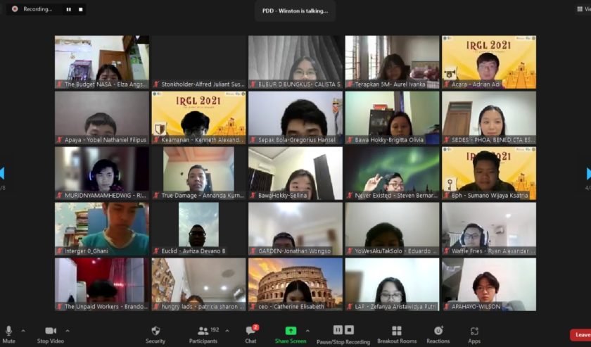This screenshot has height=347, width=591.
Task: Select GARDEN-Jonathan Wongso tile
Action: pos(295,229)
